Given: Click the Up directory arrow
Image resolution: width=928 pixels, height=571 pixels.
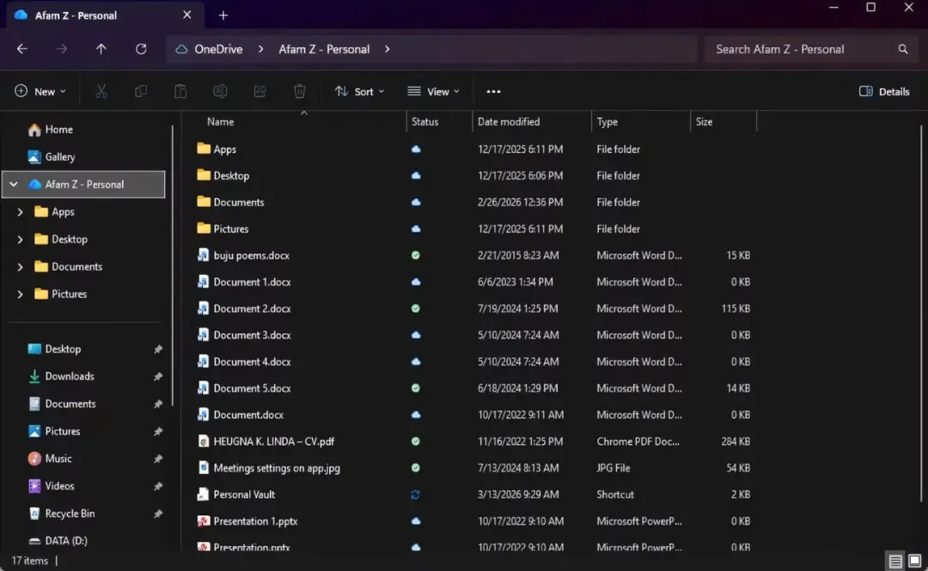Looking at the screenshot, I should [x=101, y=49].
